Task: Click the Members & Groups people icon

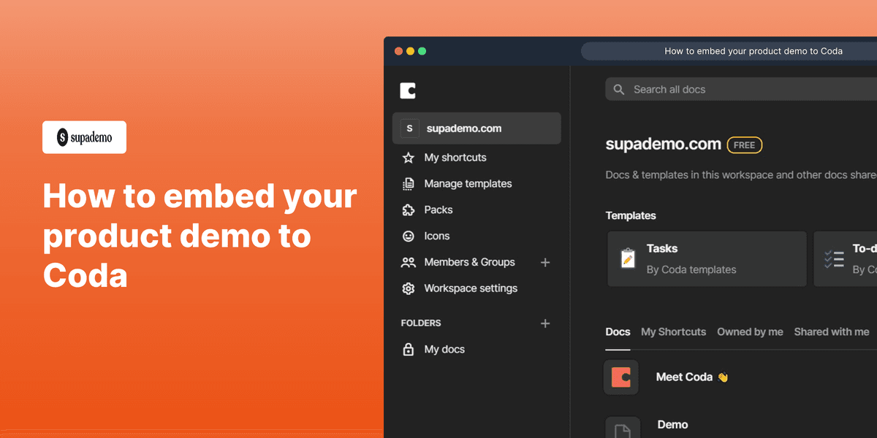Action: (409, 262)
